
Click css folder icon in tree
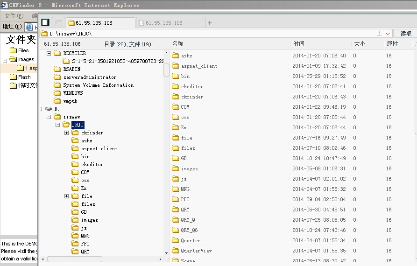75,180
